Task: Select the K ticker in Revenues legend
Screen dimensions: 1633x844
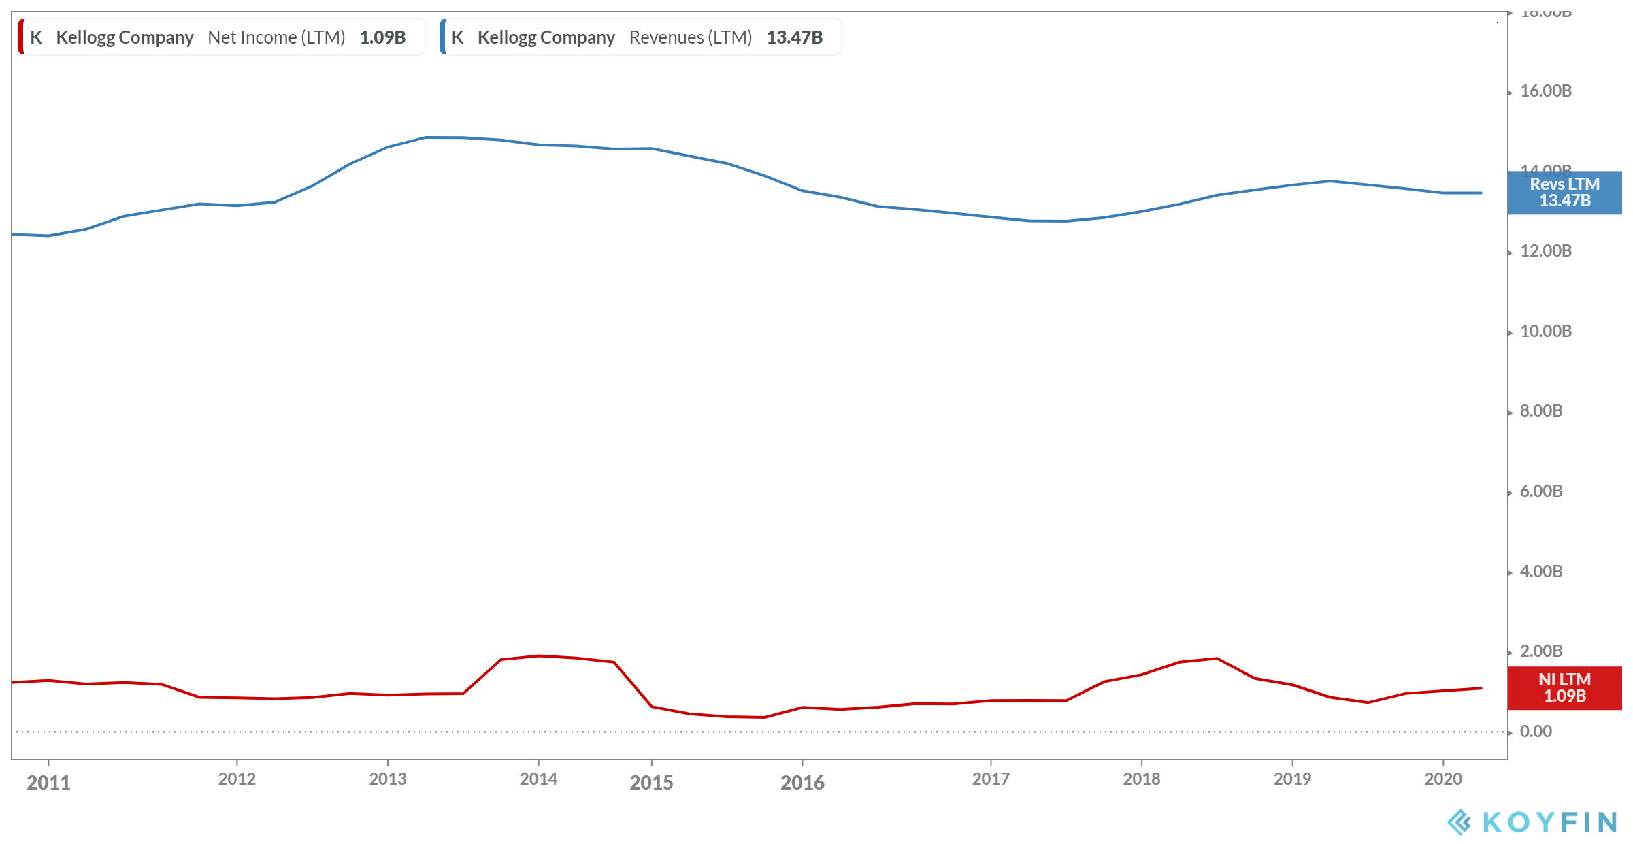Action: point(458,37)
